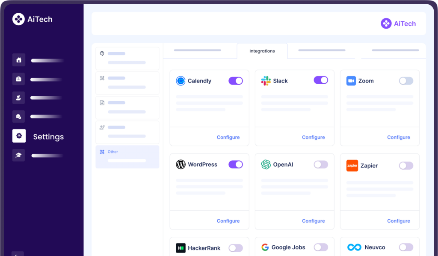Viewport: 438px width, 256px height.
Task: Select the Other settings category
Action: click(x=127, y=156)
